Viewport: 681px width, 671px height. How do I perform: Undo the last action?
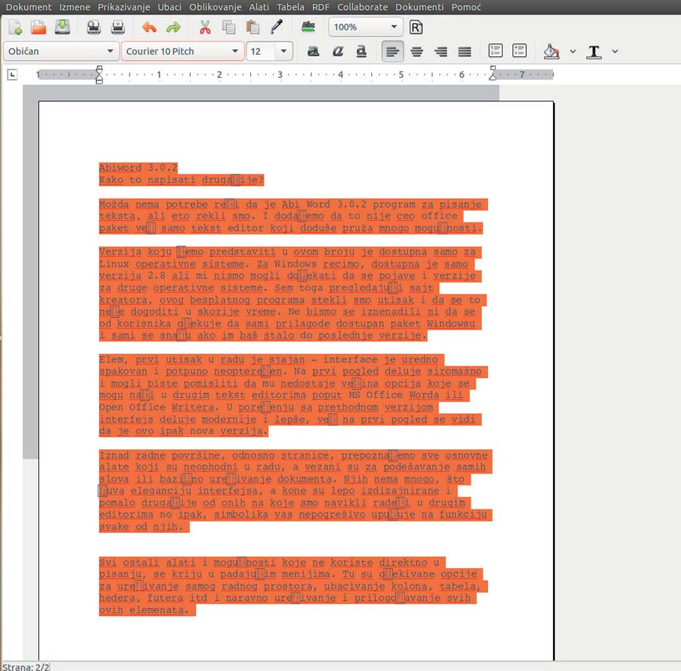coord(149,27)
